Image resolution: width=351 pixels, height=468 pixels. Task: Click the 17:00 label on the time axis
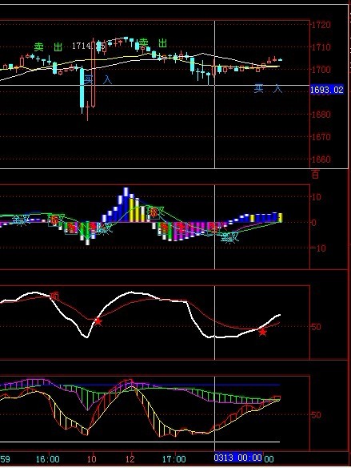174,458
